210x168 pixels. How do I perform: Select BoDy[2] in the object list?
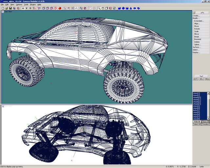tap(197, 111)
